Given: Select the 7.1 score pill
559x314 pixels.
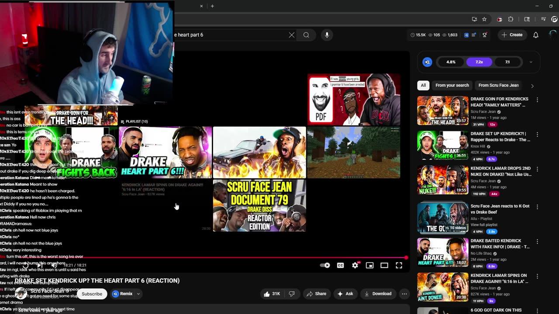Looking at the screenshot, I should click(x=507, y=62).
